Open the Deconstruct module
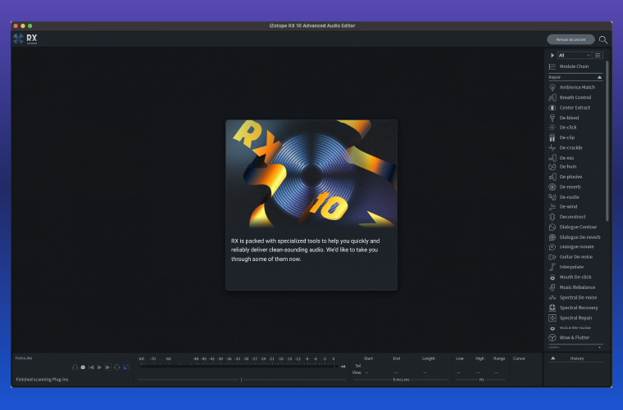Screen dimensions: 623x410 tap(567, 217)
